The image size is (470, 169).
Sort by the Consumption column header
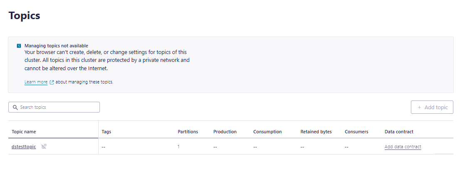[x=267, y=132]
